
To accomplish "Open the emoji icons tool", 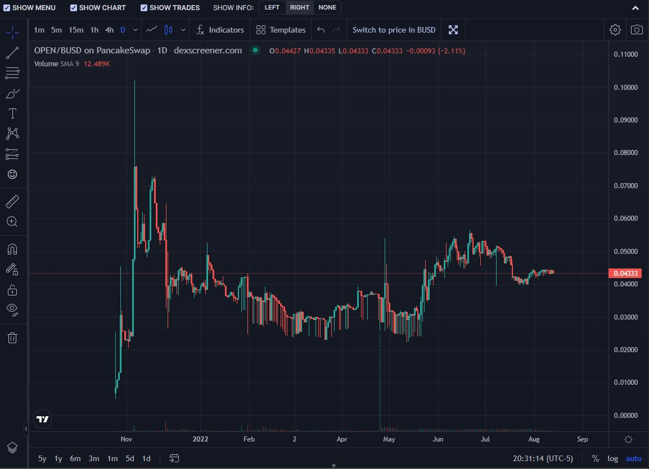I will click(12, 174).
